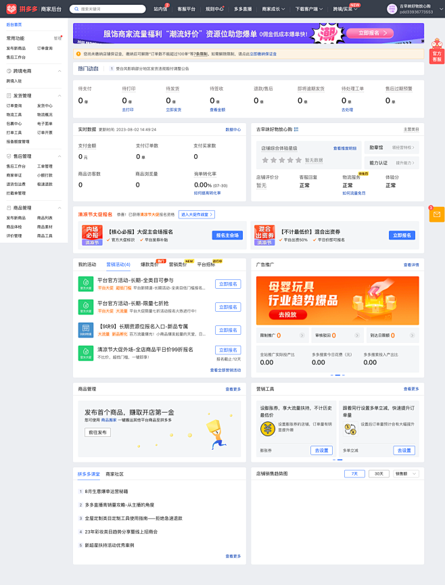
Task: Click the 混合出资券 promotion badge icon
Action: (265, 235)
